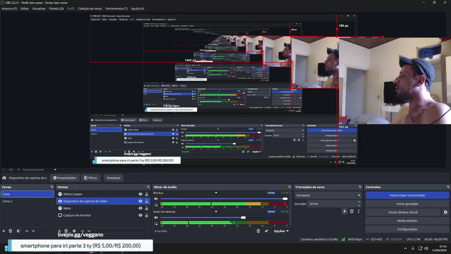Screen dimensions: 451x254
Task: Switch audio mixer layout icon
Action: click(x=258, y=231)
